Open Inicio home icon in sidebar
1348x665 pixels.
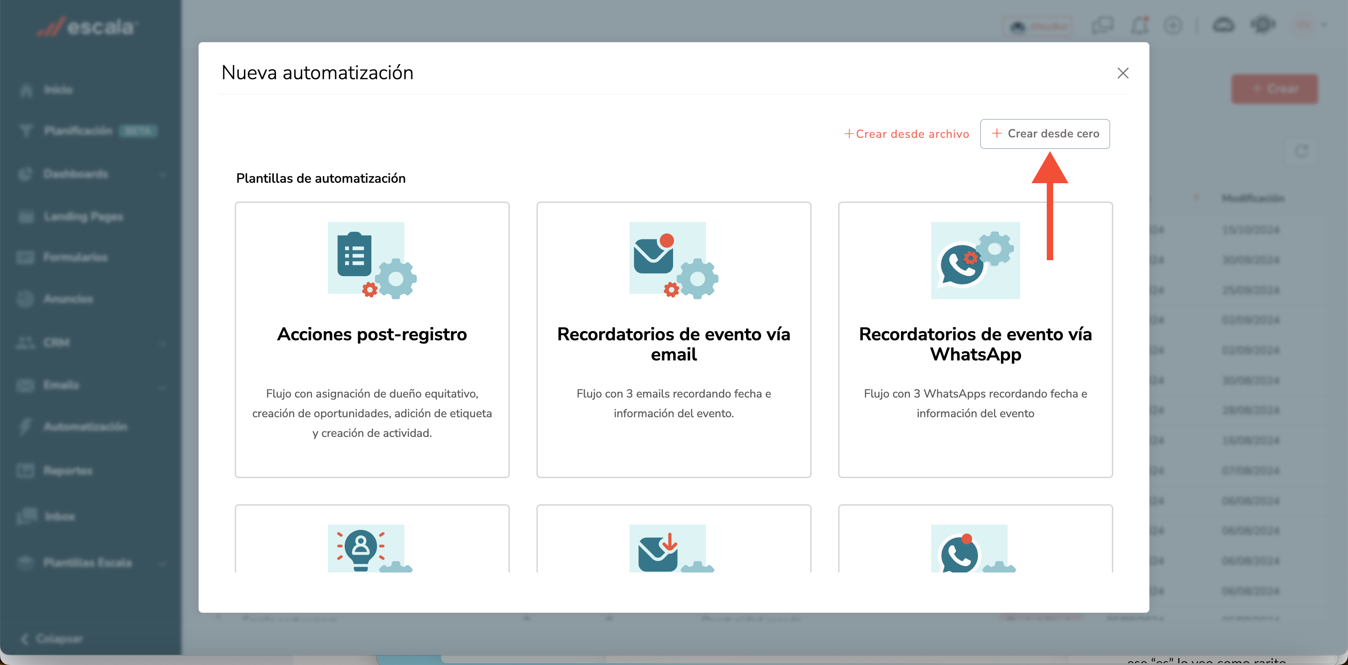(x=26, y=90)
